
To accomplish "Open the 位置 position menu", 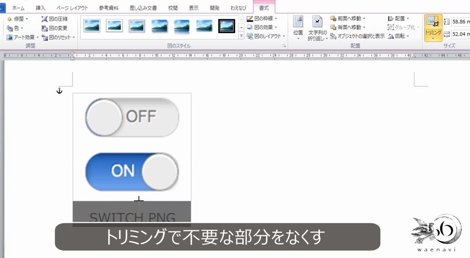I will coord(298,28).
